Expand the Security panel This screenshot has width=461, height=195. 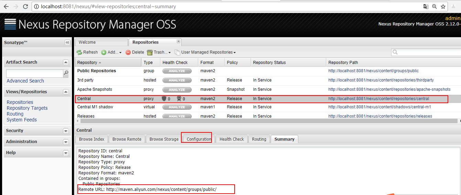click(x=66, y=131)
